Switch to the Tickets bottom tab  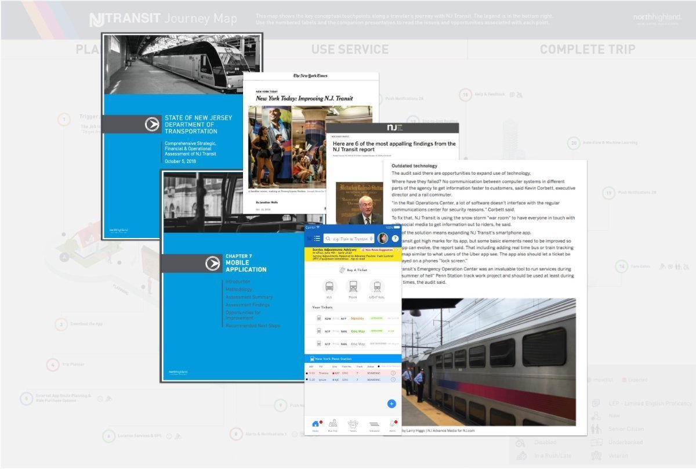pos(353,425)
